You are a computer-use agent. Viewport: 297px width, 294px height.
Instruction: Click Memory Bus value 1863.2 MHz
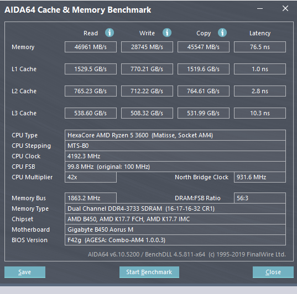click(91, 198)
